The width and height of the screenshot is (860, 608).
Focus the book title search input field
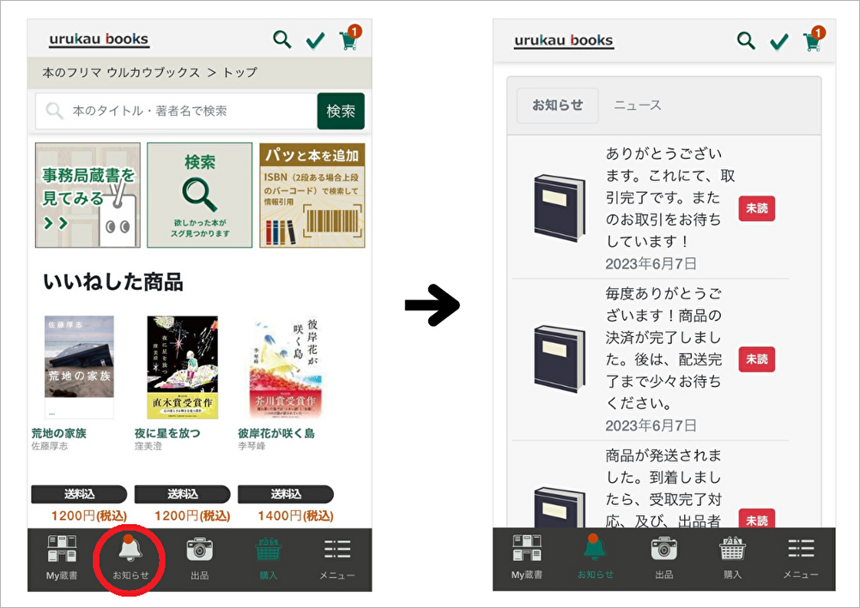[x=180, y=111]
